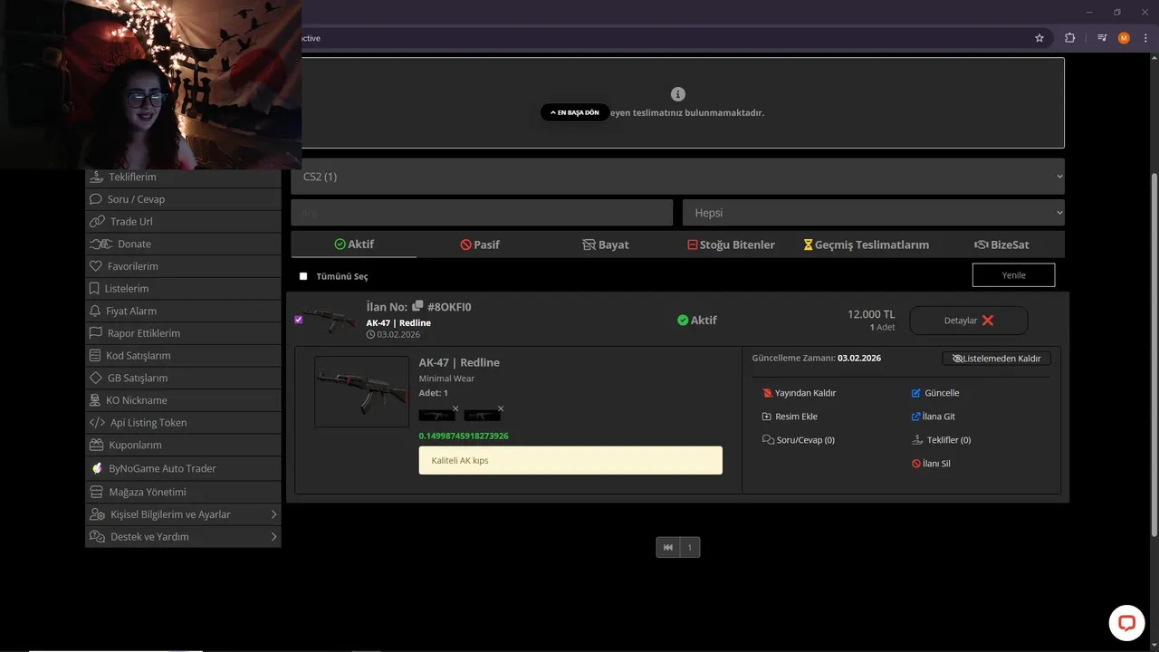Image resolution: width=1159 pixels, height=652 pixels.
Task: Click the Donate sidebar icon
Action: click(101, 244)
